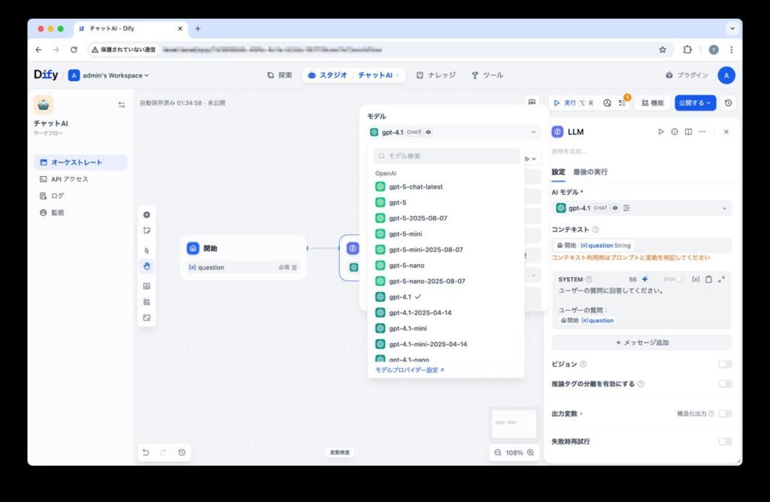Enable the ビジョン toggle
This screenshot has height=502, width=770.
click(724, 364)
